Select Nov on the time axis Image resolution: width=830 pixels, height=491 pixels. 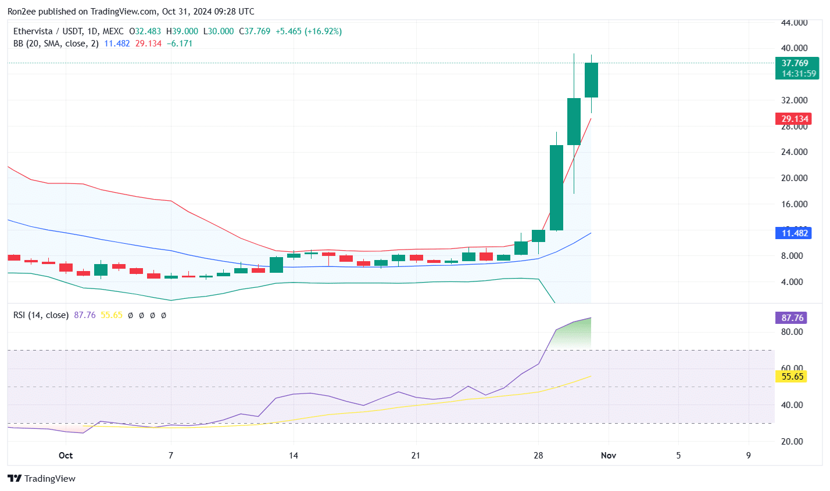coord(609,456)
